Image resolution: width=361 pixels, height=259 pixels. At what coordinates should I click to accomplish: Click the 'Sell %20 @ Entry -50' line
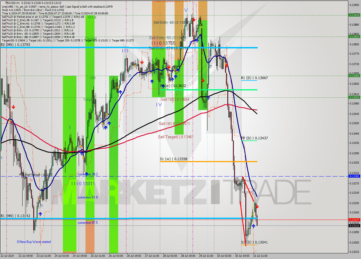(38, 34)
